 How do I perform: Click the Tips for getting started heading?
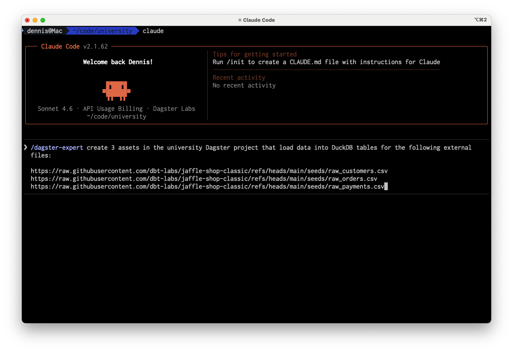254,54
